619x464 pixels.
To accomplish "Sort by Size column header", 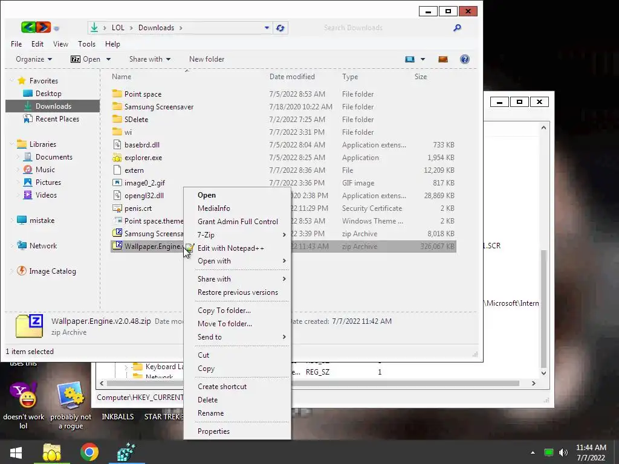I will click(x=421, y=77).
